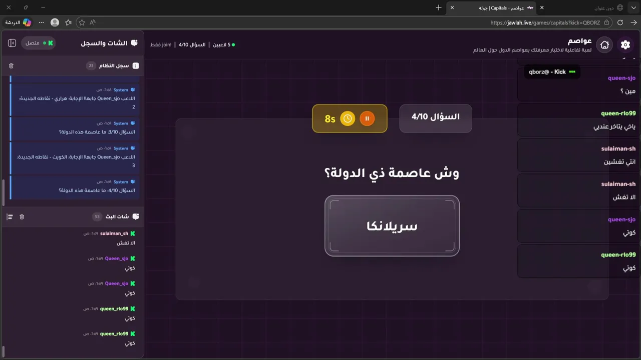Open the browser favorites list

click(x=69, y=22)
